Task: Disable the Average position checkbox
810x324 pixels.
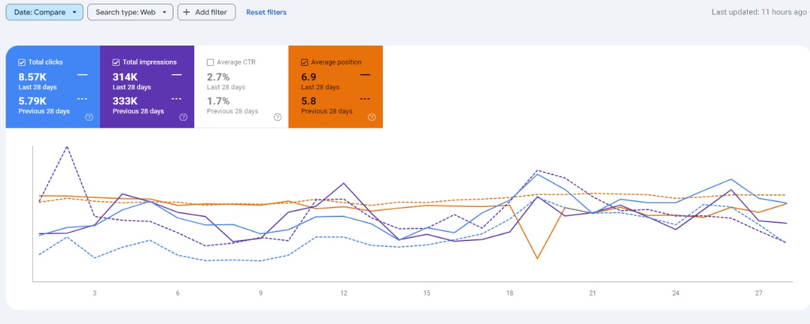Action: pos(304,62)
